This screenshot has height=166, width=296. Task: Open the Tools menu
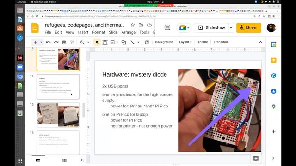144,32
